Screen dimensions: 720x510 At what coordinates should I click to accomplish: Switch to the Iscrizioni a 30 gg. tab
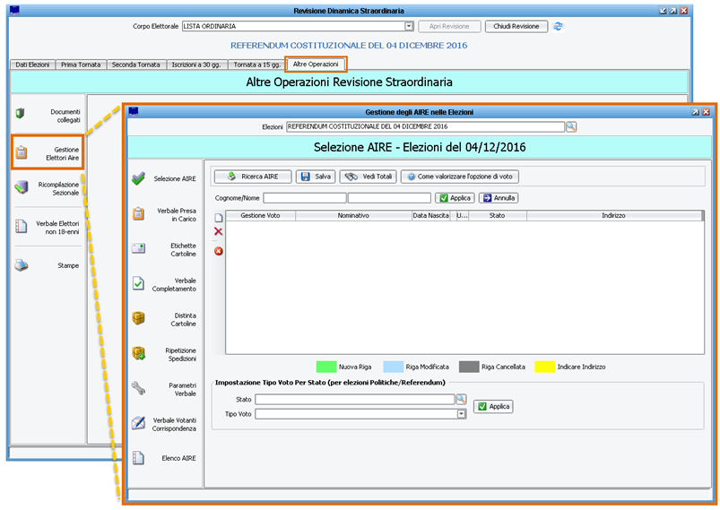(x=195, y=65)
